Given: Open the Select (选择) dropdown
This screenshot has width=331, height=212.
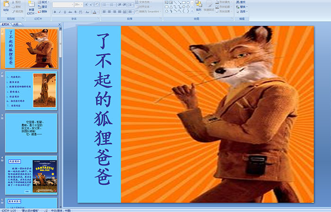Looking at the screenshot, I should (x=242, y=11).
